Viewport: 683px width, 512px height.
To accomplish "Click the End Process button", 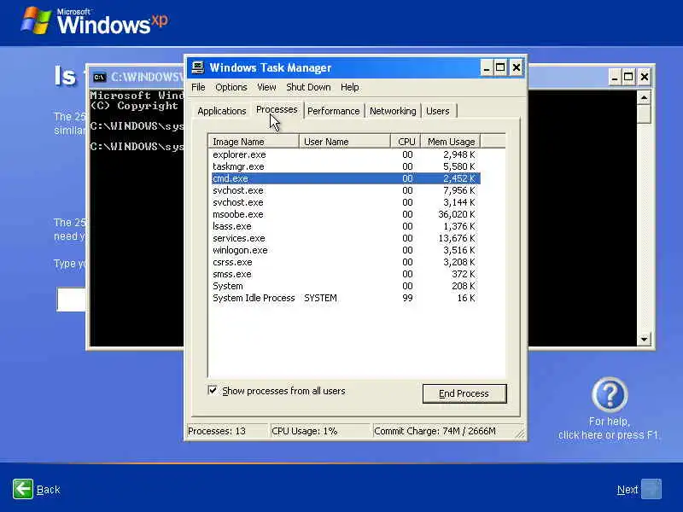I will [x=464, y=393].
